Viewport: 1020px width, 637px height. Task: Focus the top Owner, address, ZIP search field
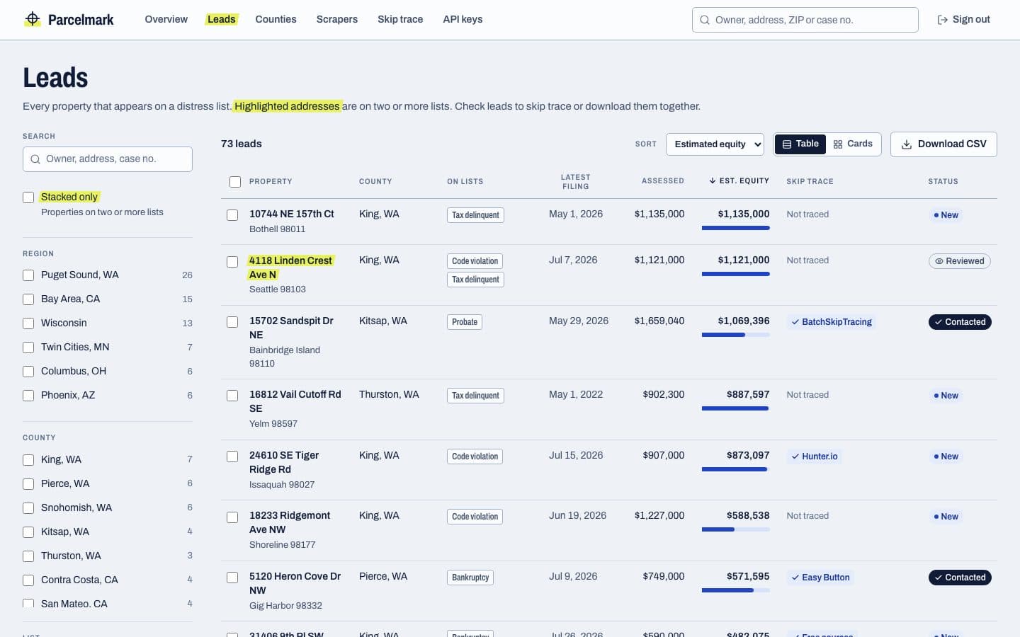(x=805, y=20)
